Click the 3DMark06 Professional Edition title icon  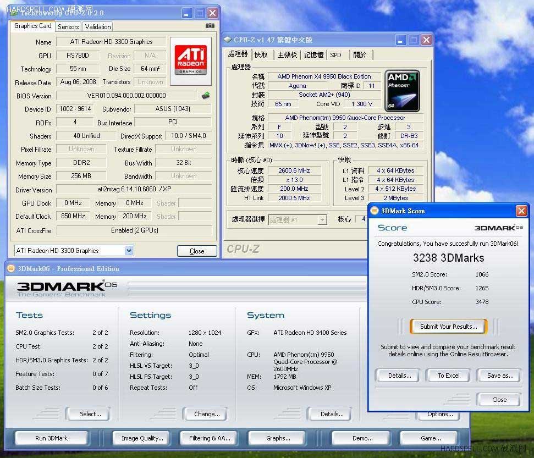(x=11, y=268)
